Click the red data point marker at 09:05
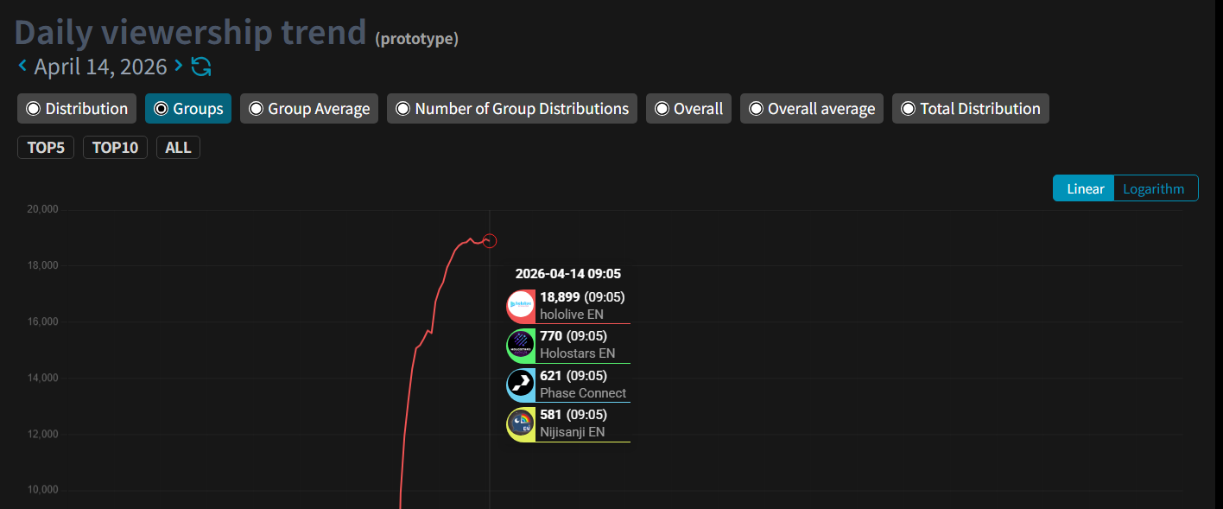 click(490, 241)
